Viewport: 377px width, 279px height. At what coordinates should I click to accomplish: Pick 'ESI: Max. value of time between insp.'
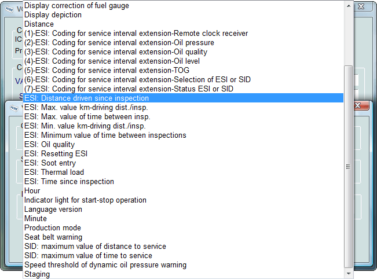pos(183,116)
